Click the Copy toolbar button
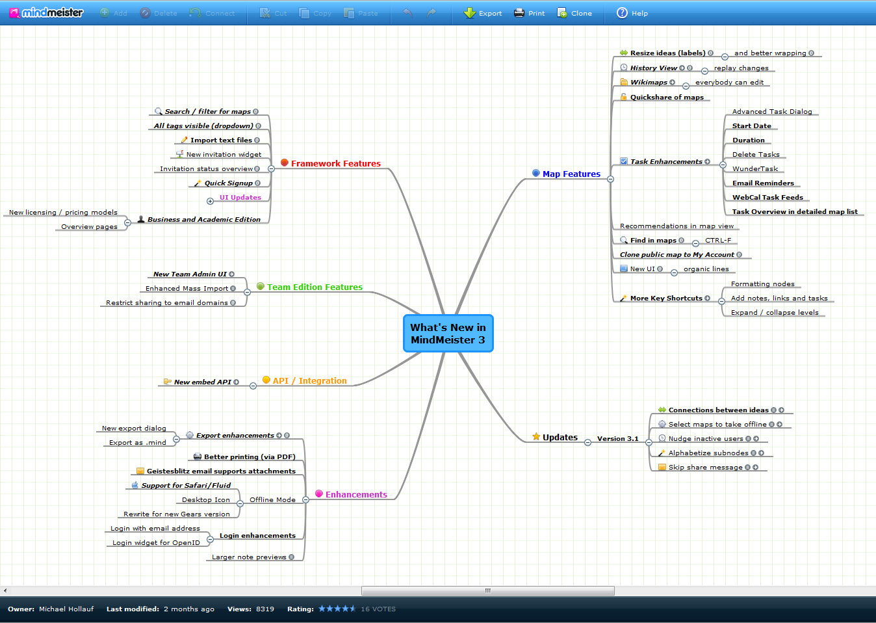 (315, 13)
